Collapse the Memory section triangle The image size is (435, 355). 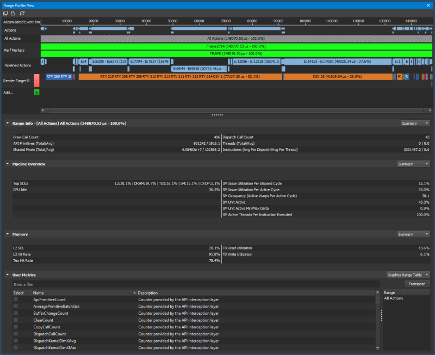(x=8, y=234)
